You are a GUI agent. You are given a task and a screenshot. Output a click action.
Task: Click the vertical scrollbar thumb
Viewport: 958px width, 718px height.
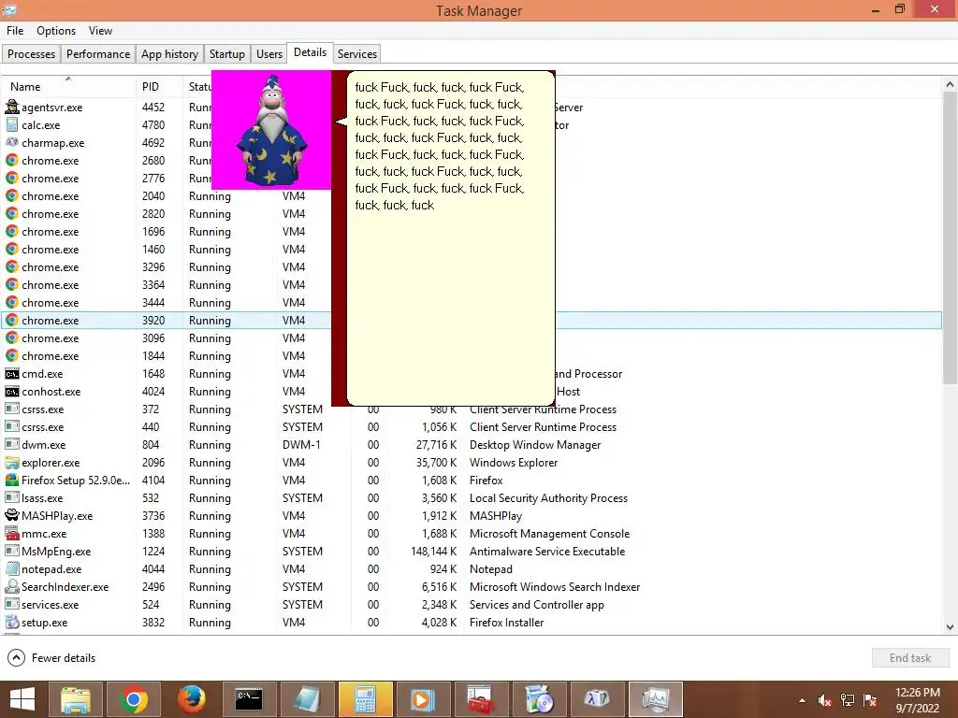click(x=951, y=238)
